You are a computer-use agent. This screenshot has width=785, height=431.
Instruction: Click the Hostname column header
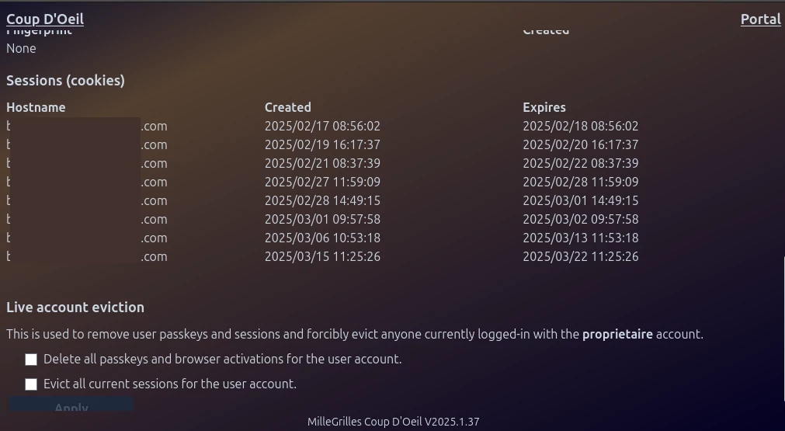36,107
